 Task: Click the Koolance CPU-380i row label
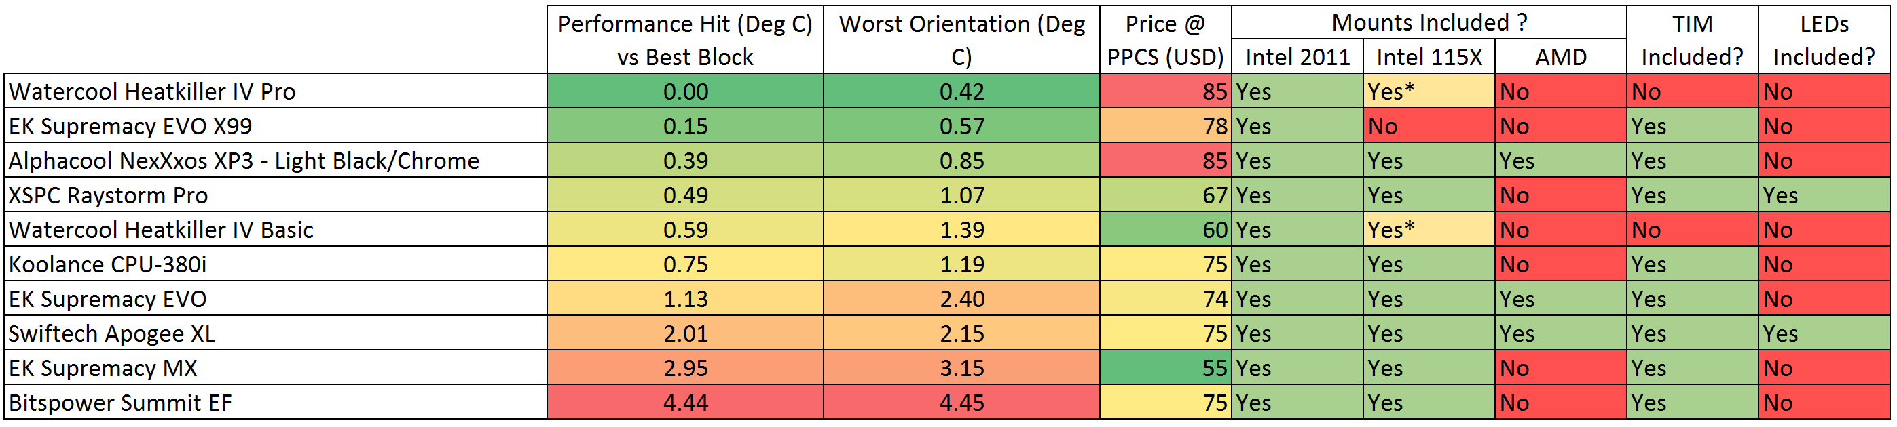(276, 264)
